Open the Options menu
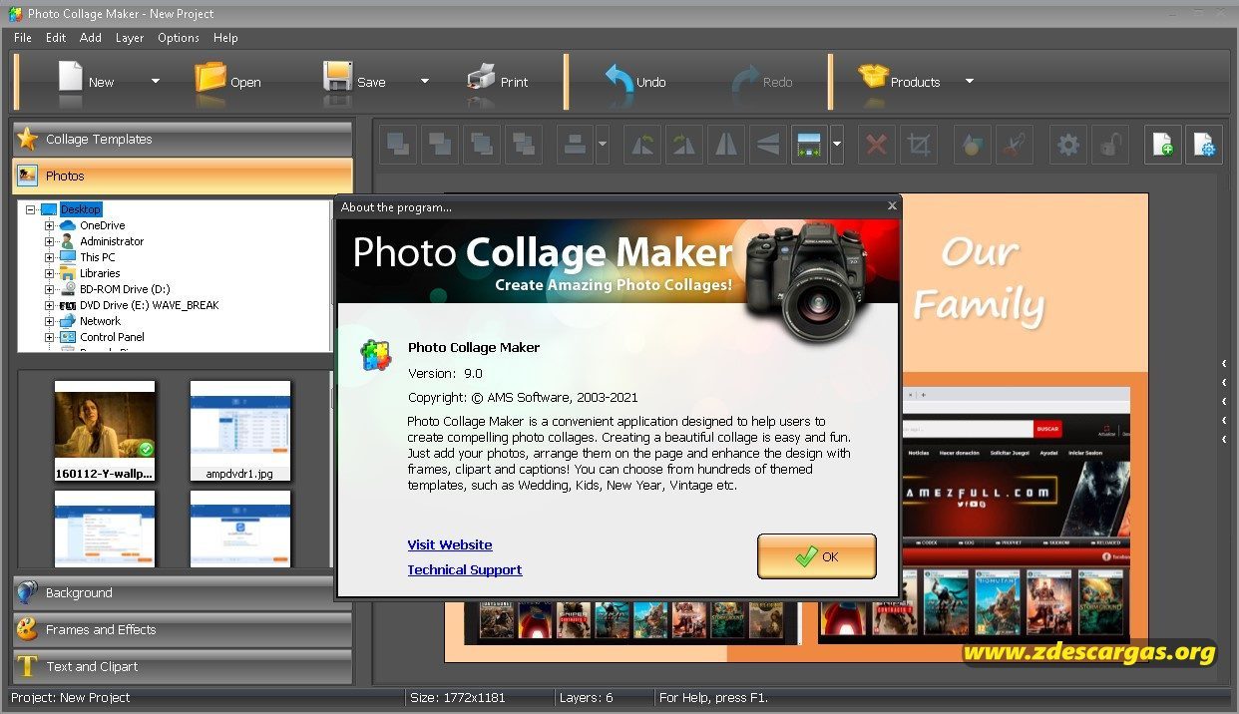This screenshot has width=1239, height=714. [x=179, y=38]
